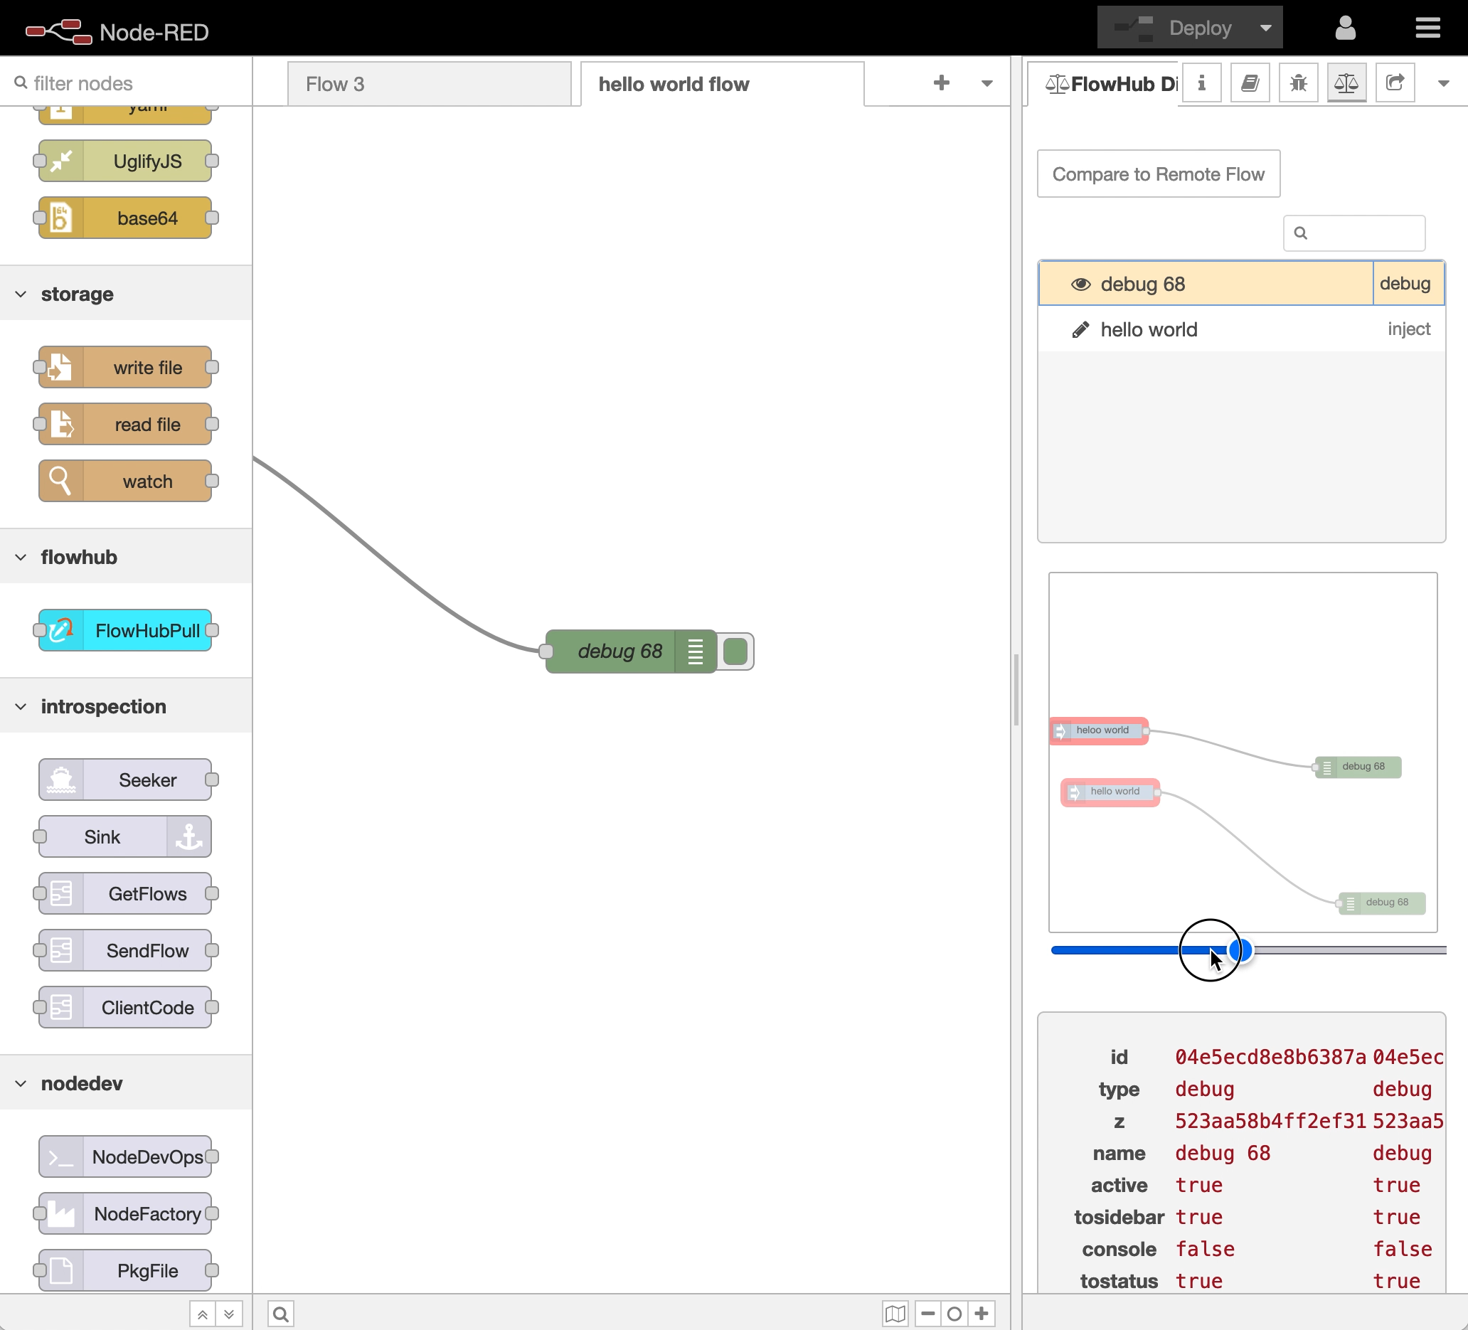Viewport: 1468px width, 1330px height.
Task: Collapse the storage category
Action: pos(126,293)
